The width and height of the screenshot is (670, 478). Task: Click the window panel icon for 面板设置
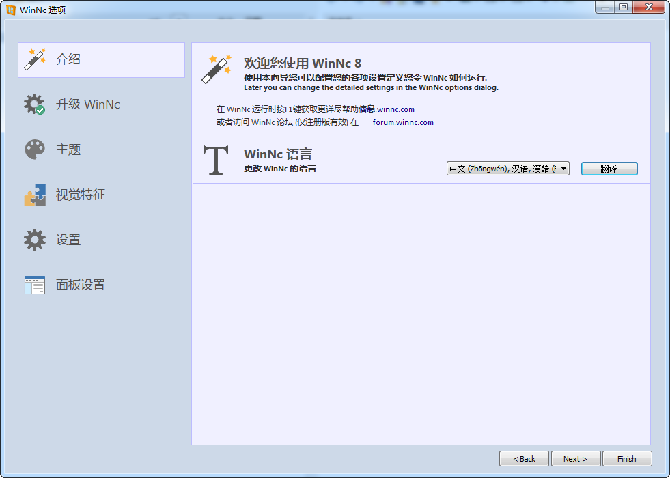coord(35,285)
